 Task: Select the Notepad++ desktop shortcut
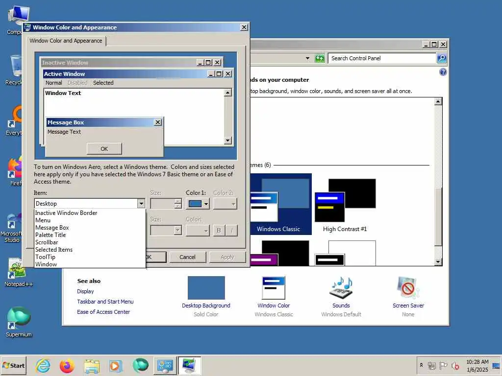(18, 272)
